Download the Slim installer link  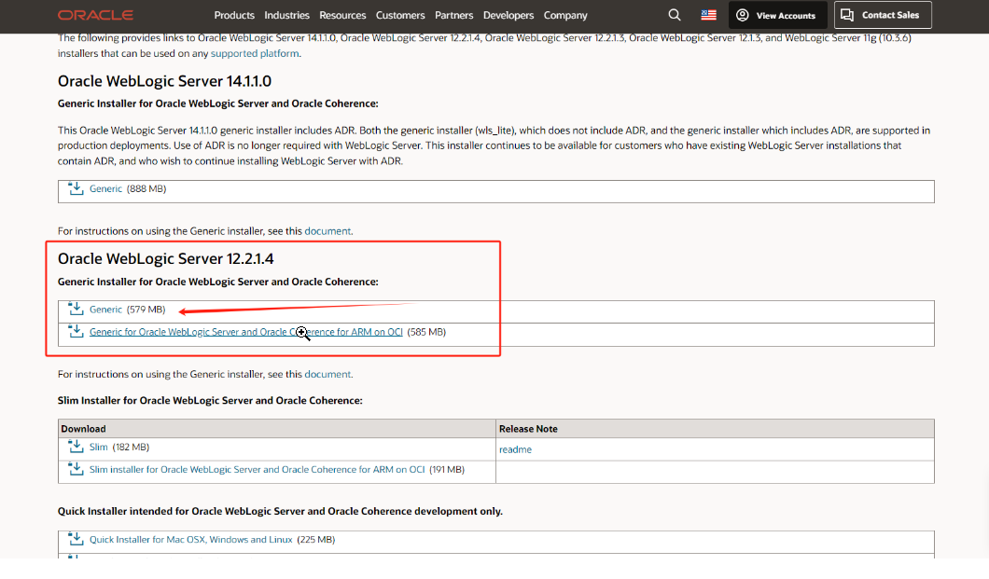pyautogui.click(x=98, y=447)
